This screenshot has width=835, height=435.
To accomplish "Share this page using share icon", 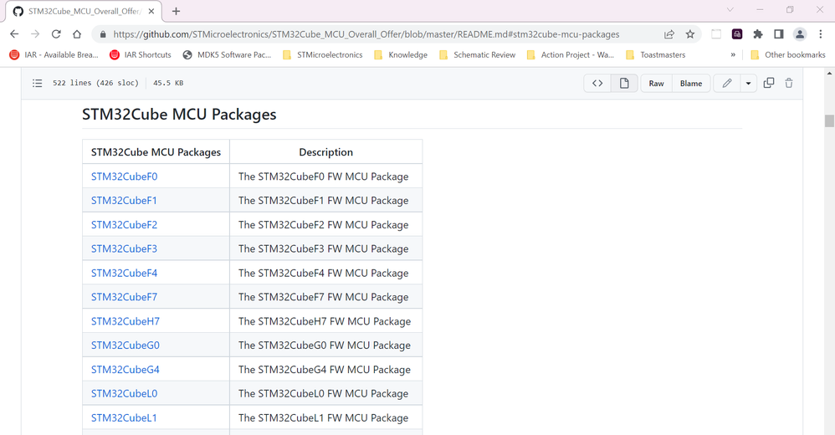I will pos(669,34).
